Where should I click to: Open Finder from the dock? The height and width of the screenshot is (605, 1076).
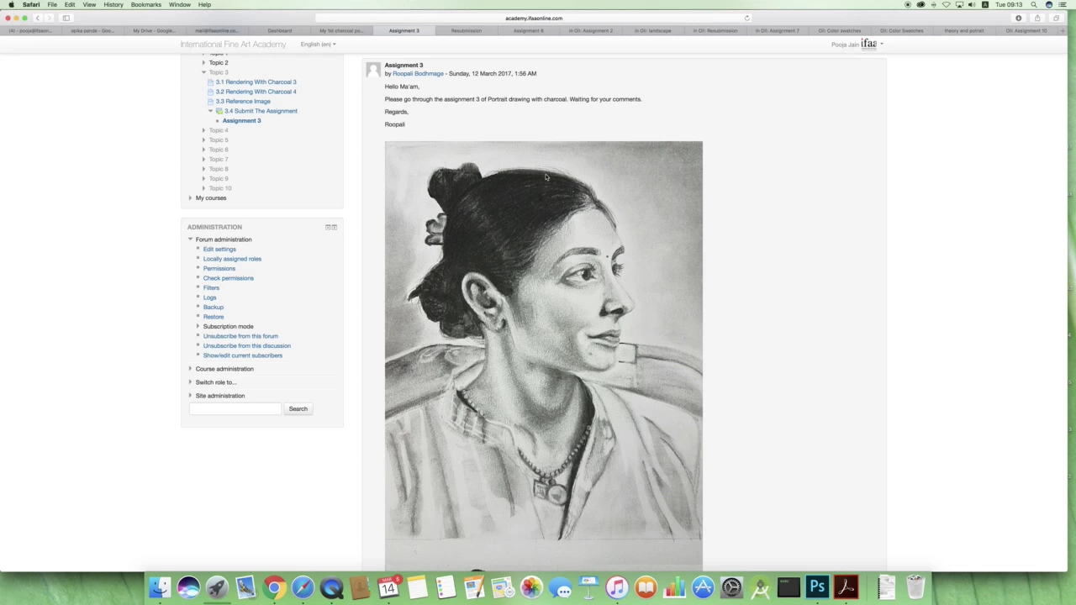pos(160,588)
